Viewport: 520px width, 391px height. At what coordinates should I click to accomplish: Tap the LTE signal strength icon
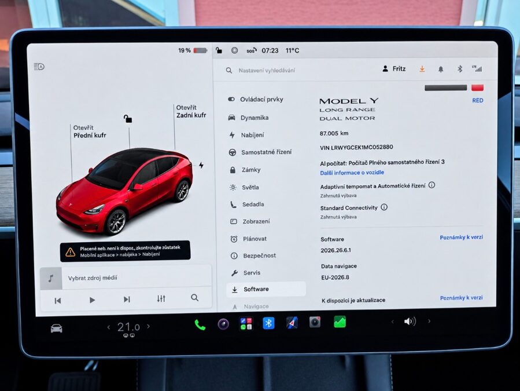point(477,69)
